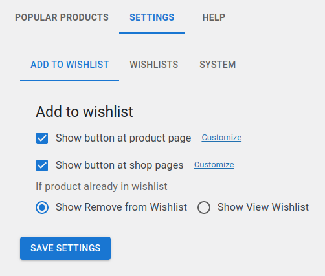Select Show Remove from Wishlist radio option

click(42, 207)
